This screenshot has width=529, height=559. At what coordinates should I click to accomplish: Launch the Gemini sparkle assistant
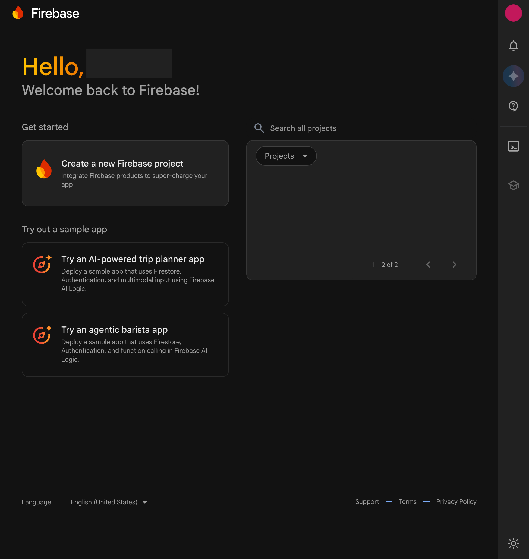pos(513,76)
